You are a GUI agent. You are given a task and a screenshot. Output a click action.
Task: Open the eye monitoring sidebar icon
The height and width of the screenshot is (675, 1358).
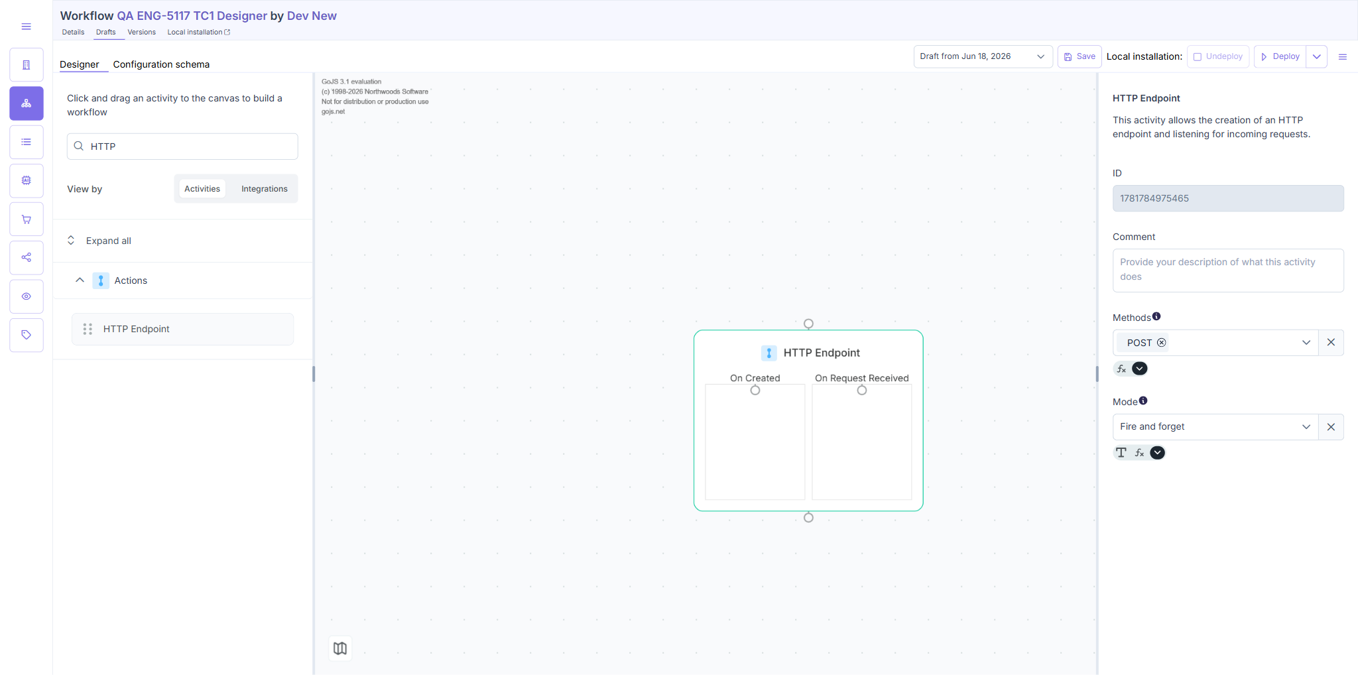pos(27,296)
